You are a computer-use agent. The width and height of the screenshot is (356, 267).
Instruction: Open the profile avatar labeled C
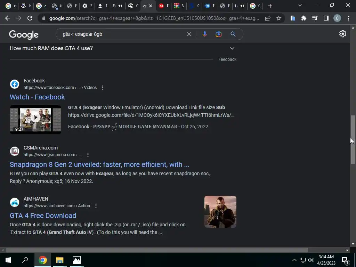click(337, 18)
